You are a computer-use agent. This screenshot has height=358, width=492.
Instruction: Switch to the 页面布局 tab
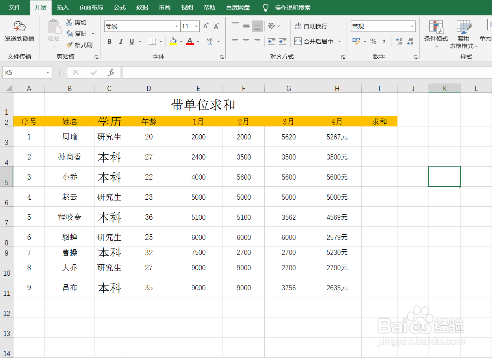(91, 7)
